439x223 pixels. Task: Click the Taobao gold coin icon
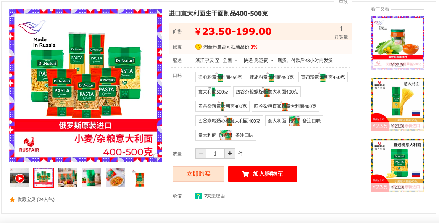tap(198, 47)
